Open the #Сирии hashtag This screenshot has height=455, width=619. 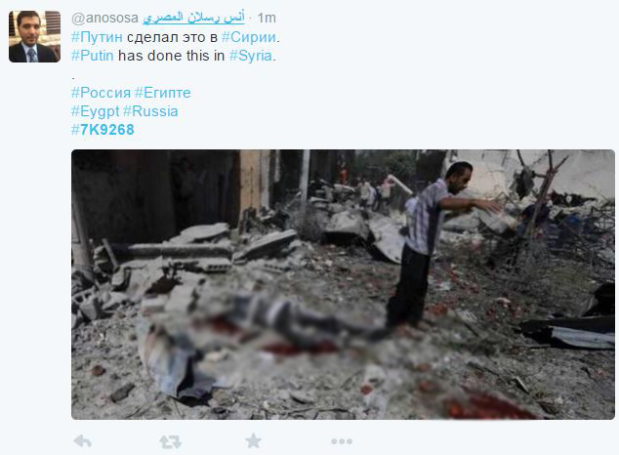pos(249,37)
